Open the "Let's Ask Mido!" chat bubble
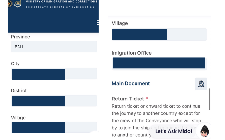225x140 pixels. click(173, 131)
